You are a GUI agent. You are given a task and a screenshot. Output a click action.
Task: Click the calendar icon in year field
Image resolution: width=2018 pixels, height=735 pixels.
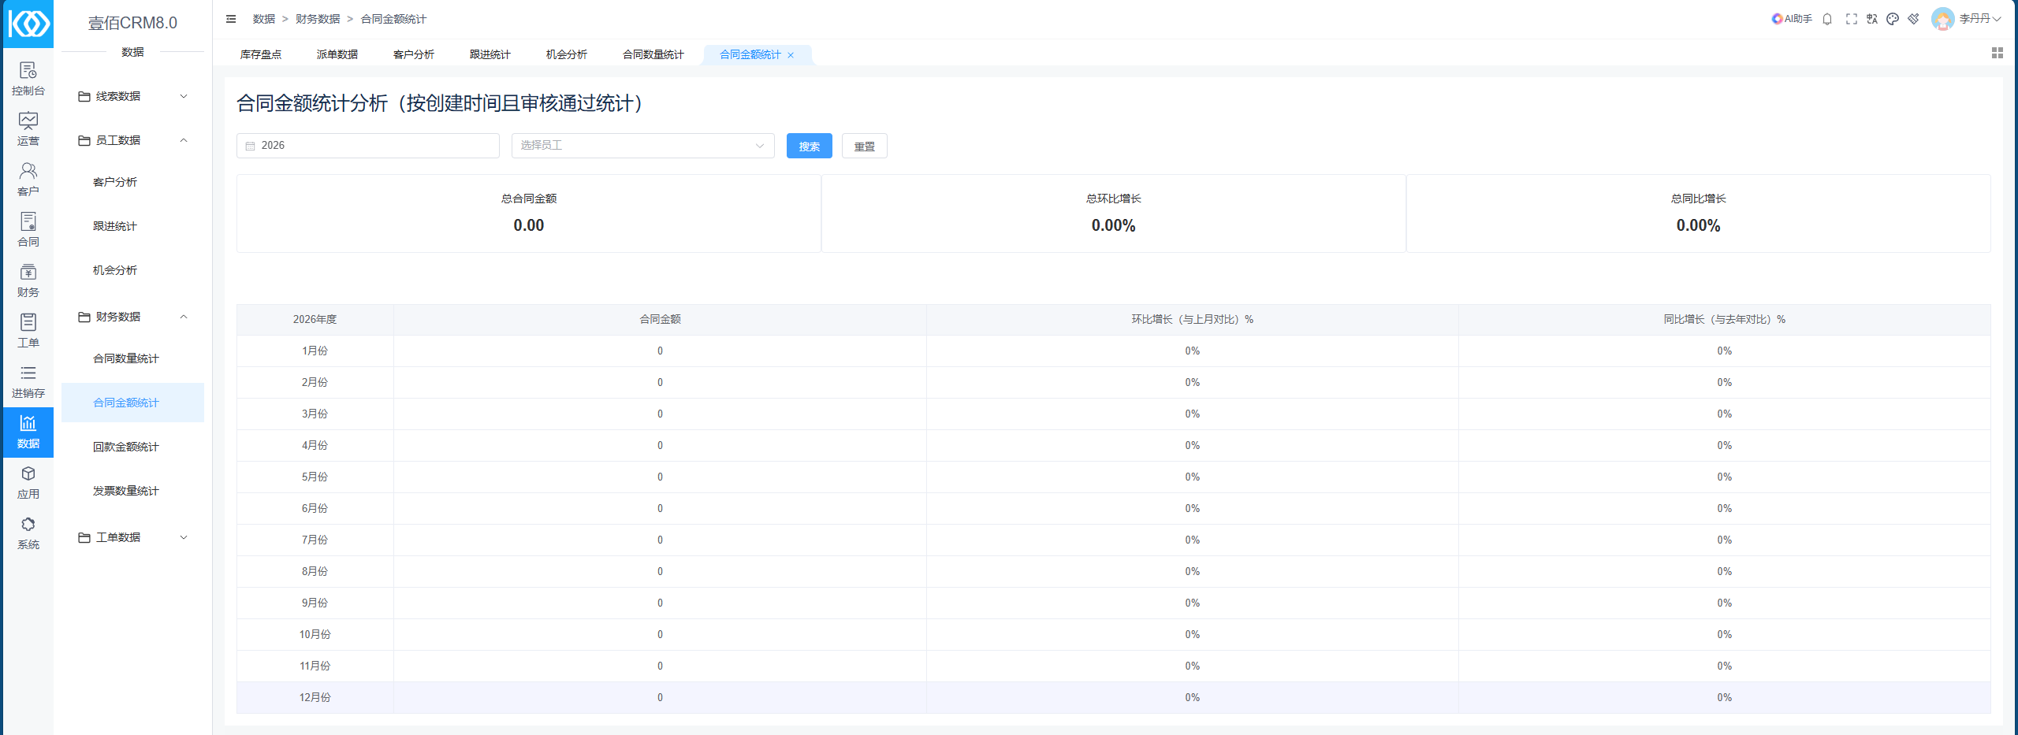(250, 146)
